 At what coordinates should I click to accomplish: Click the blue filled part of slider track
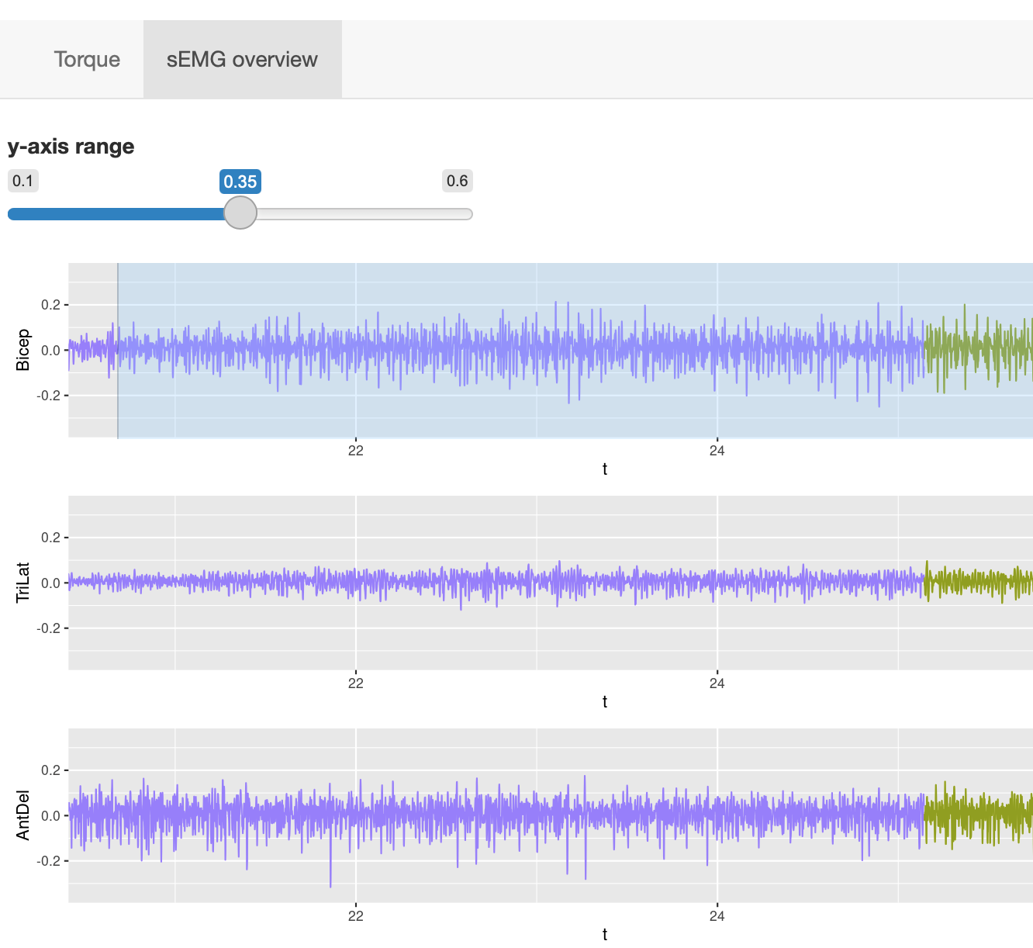[x=116, y=214]
